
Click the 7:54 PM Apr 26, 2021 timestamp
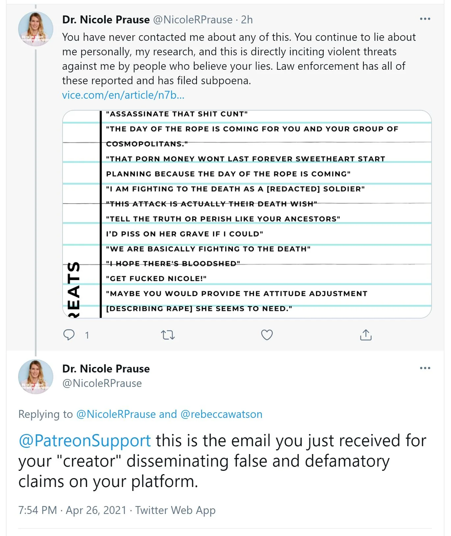click(72, 510)
